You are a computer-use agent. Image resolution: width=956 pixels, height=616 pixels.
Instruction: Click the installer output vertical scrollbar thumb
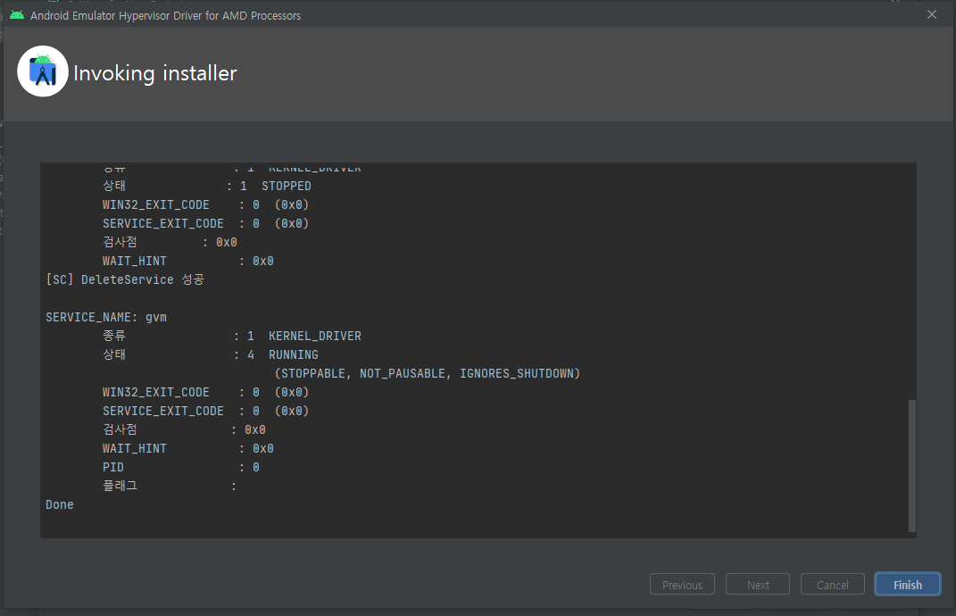912,466
